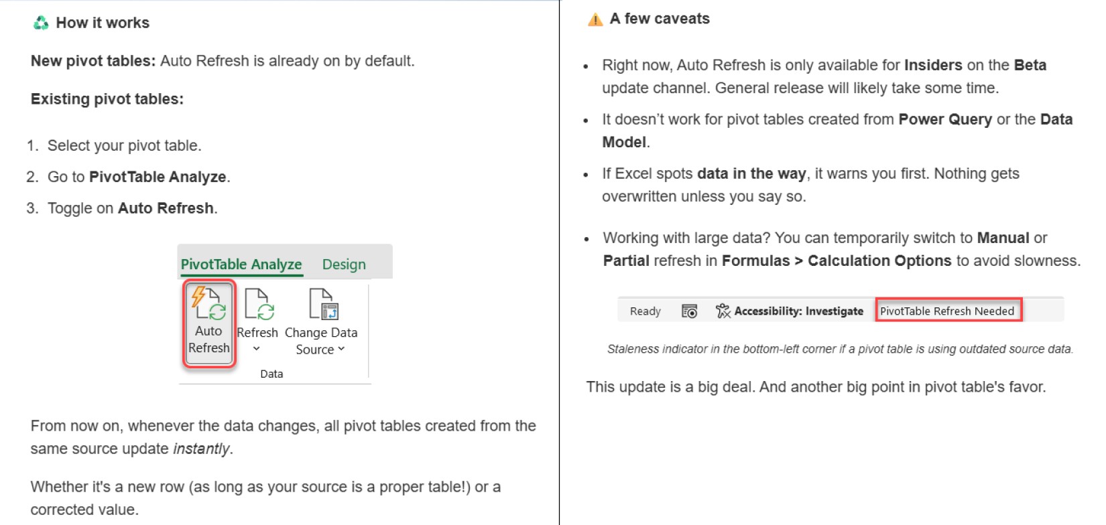The image size is (1106, 525).
Task: Switch to the Design tab
Action: click(344, 265)
